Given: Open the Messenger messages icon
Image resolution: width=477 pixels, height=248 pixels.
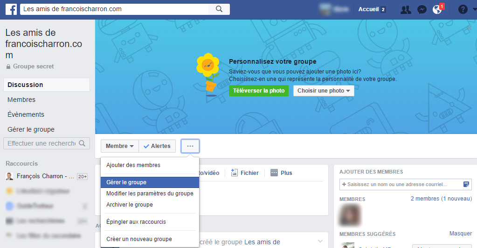Looking at the screenshot, I should 422,10.
